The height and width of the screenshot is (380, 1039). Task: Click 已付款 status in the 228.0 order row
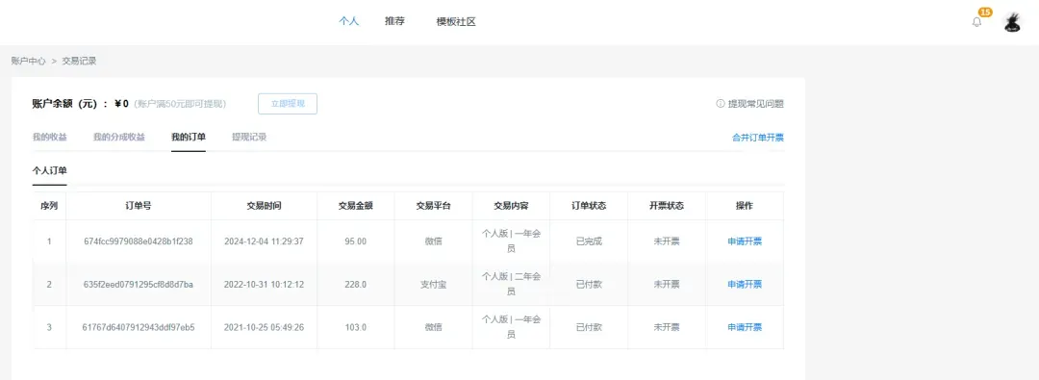(589, 284)
